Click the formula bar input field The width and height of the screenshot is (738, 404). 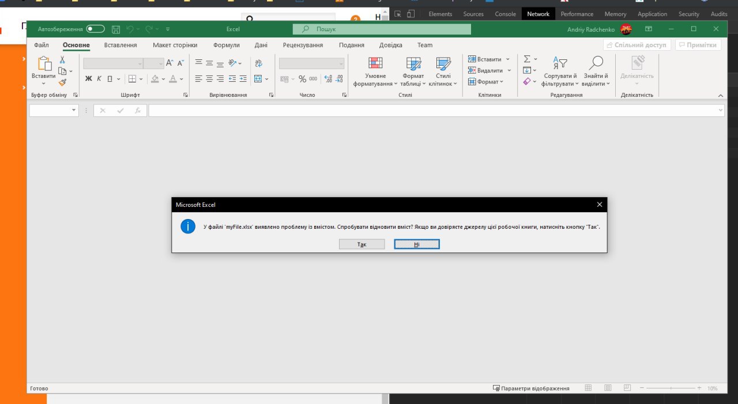pos(436,111)
